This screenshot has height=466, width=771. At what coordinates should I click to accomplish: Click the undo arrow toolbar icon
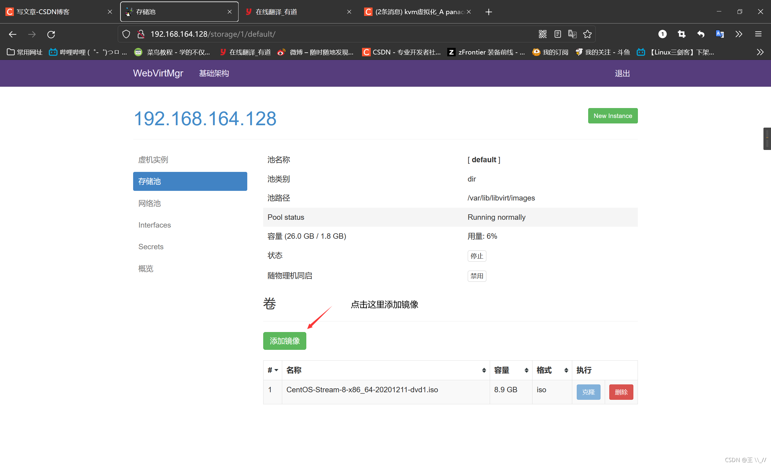pos(701,34)
